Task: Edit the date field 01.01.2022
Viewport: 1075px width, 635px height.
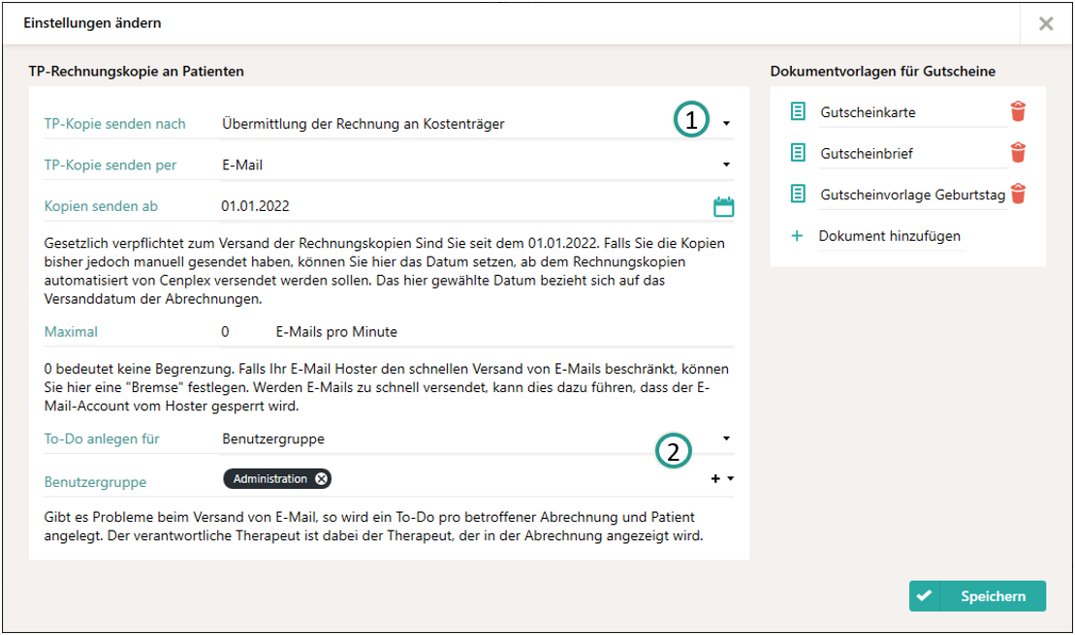Action: [x=255, y=206]
